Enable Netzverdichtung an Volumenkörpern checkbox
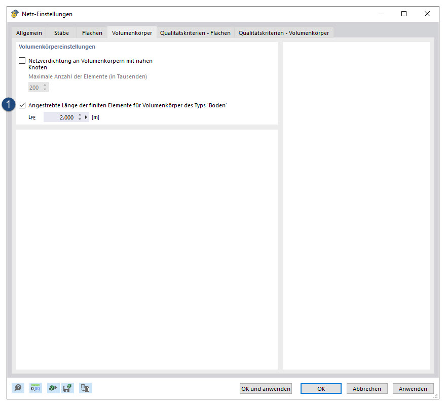The height and width of the screenshot is (407, 446). pyautogui.click(x=22, y=61)
